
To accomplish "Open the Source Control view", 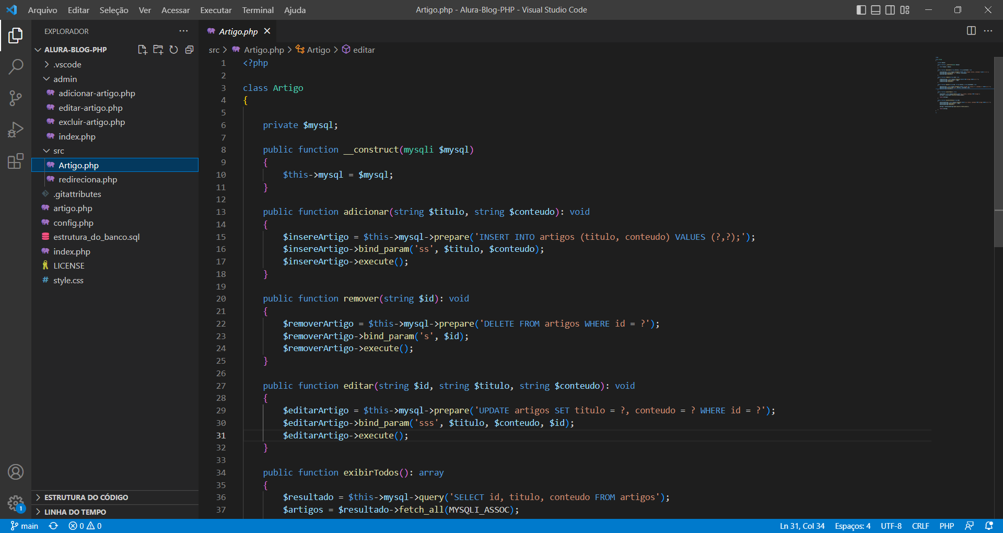I will (x=16, y=98).
